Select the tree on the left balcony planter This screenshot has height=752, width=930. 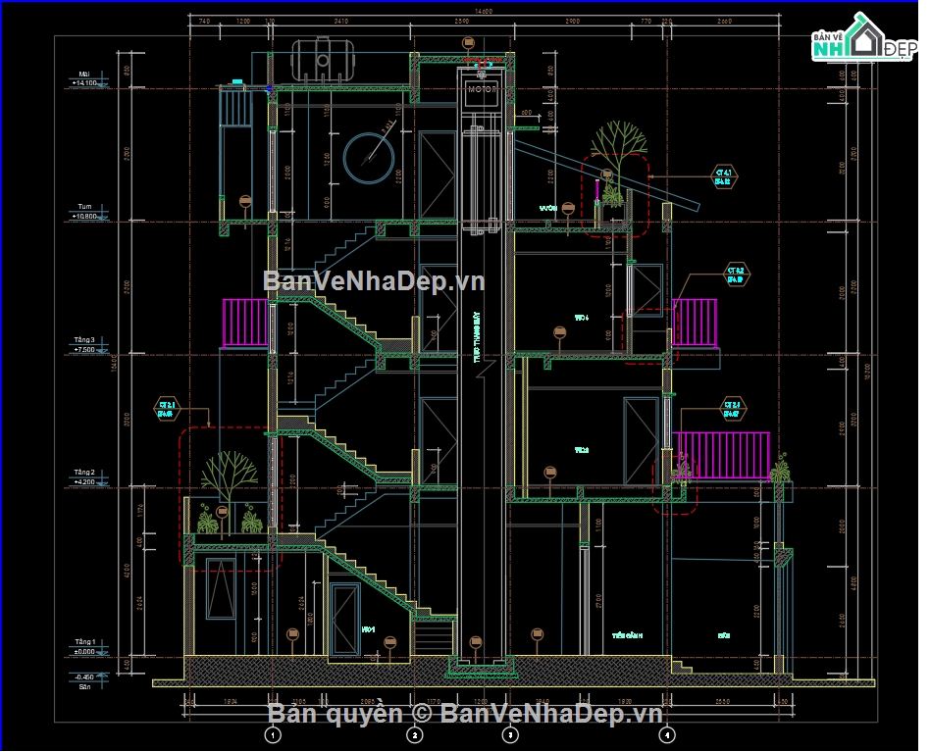tap(230, 480)
